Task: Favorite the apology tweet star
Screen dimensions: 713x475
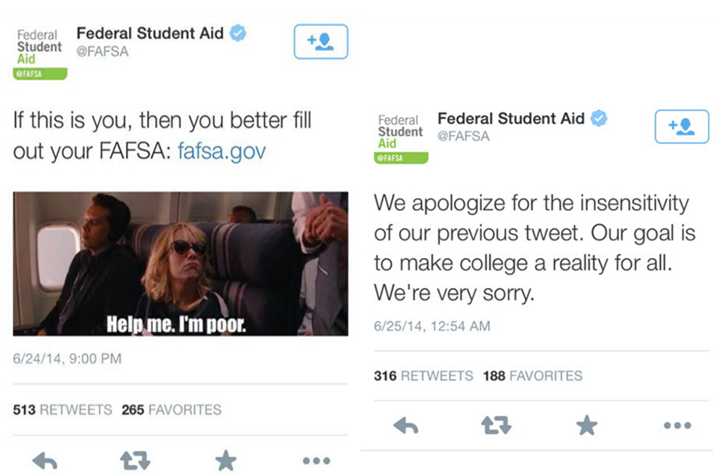Action: [587, 426]
